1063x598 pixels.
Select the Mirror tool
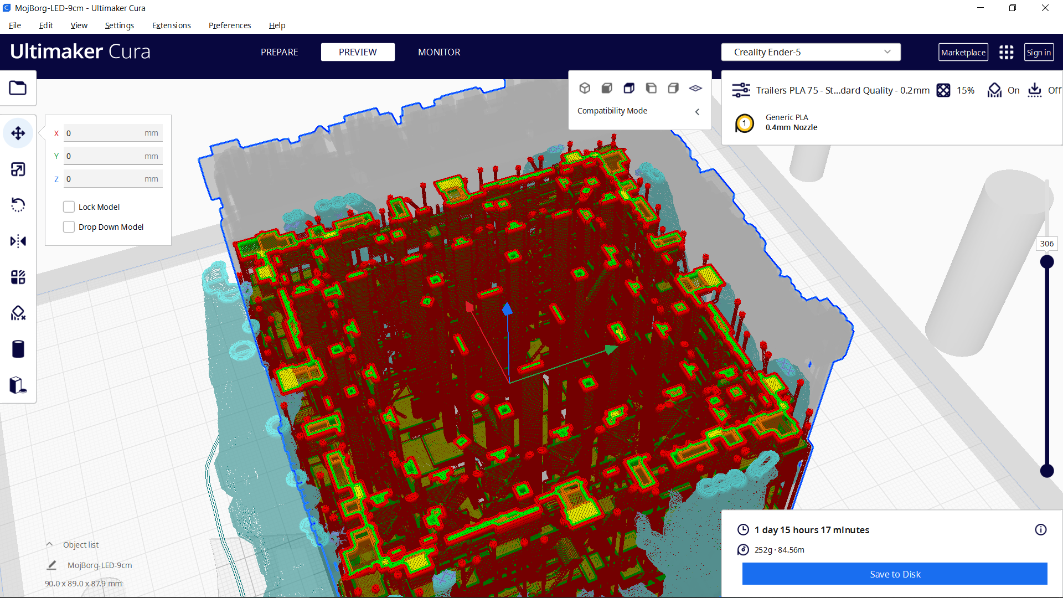18,241
